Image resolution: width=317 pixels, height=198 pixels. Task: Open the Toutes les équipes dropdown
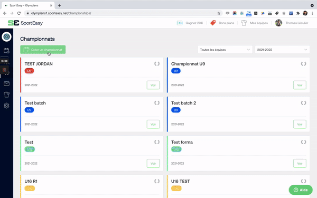[x=225, y=50]
